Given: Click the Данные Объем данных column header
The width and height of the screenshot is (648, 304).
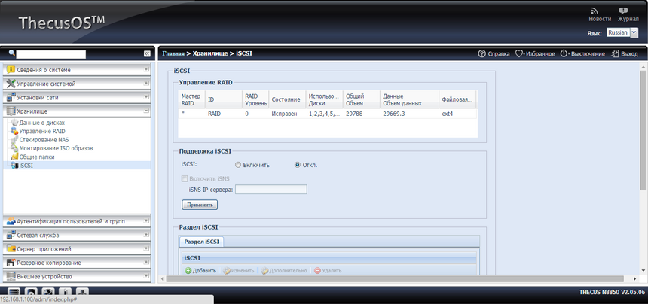Looking at the screenshot, I should (x=410, y=99).
